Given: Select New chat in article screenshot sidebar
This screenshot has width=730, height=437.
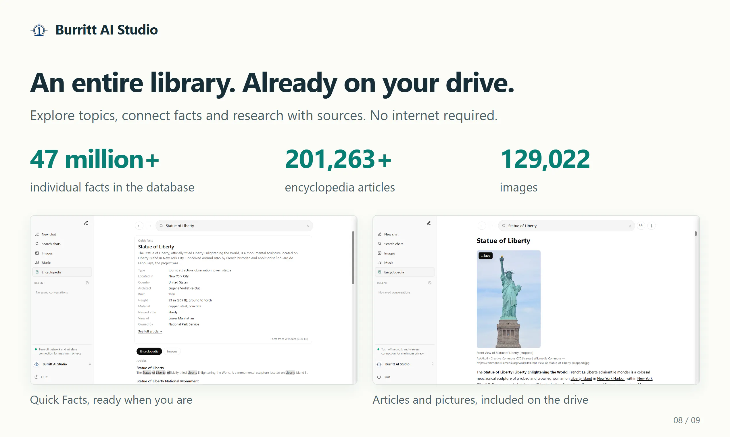Looking at the screenshot, I should click(x=405, y=234).
